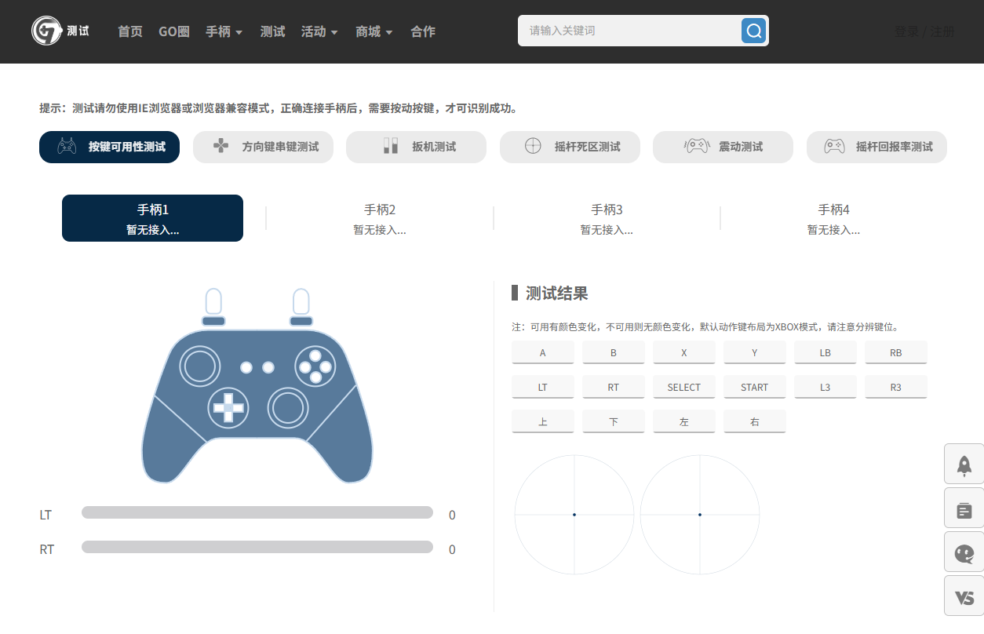Select the 手柄4 controller tab
Viewport: 984px width, 634px height.
coord(833,218)
